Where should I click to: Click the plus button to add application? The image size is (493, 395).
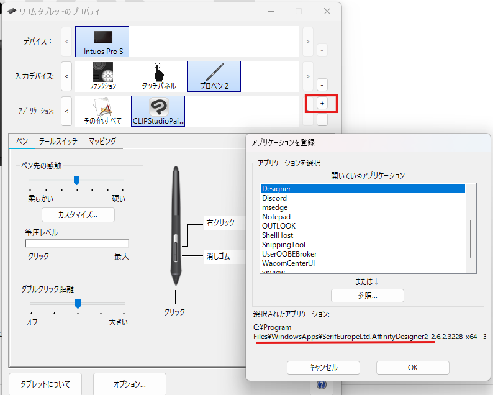coord(322,103)
